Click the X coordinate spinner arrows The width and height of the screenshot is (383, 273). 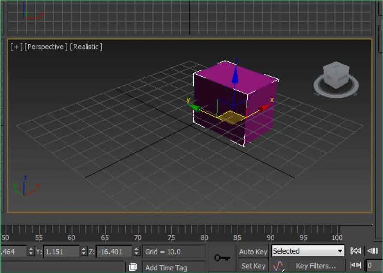pos(31,251)
